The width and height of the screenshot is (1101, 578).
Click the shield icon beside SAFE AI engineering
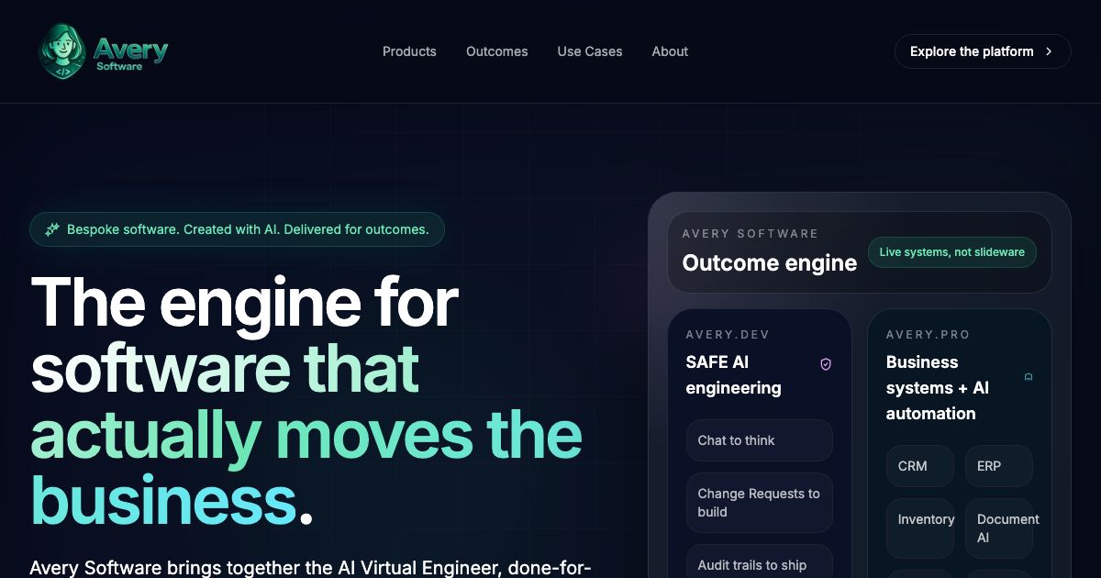(826, 364)
